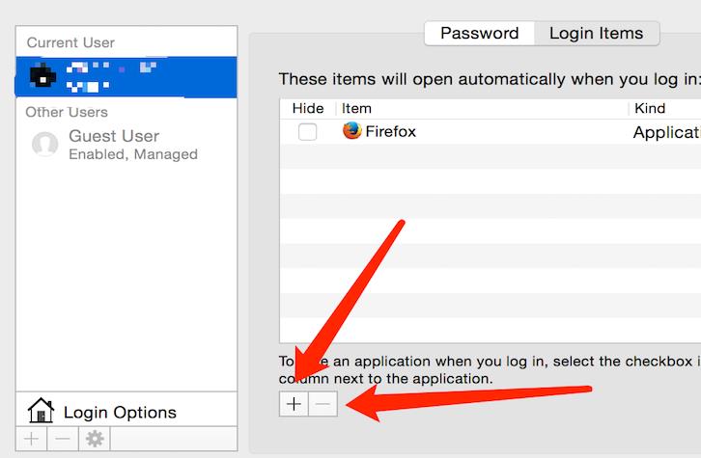
Task: Click the plus button under the login items list
Action: 294,404
